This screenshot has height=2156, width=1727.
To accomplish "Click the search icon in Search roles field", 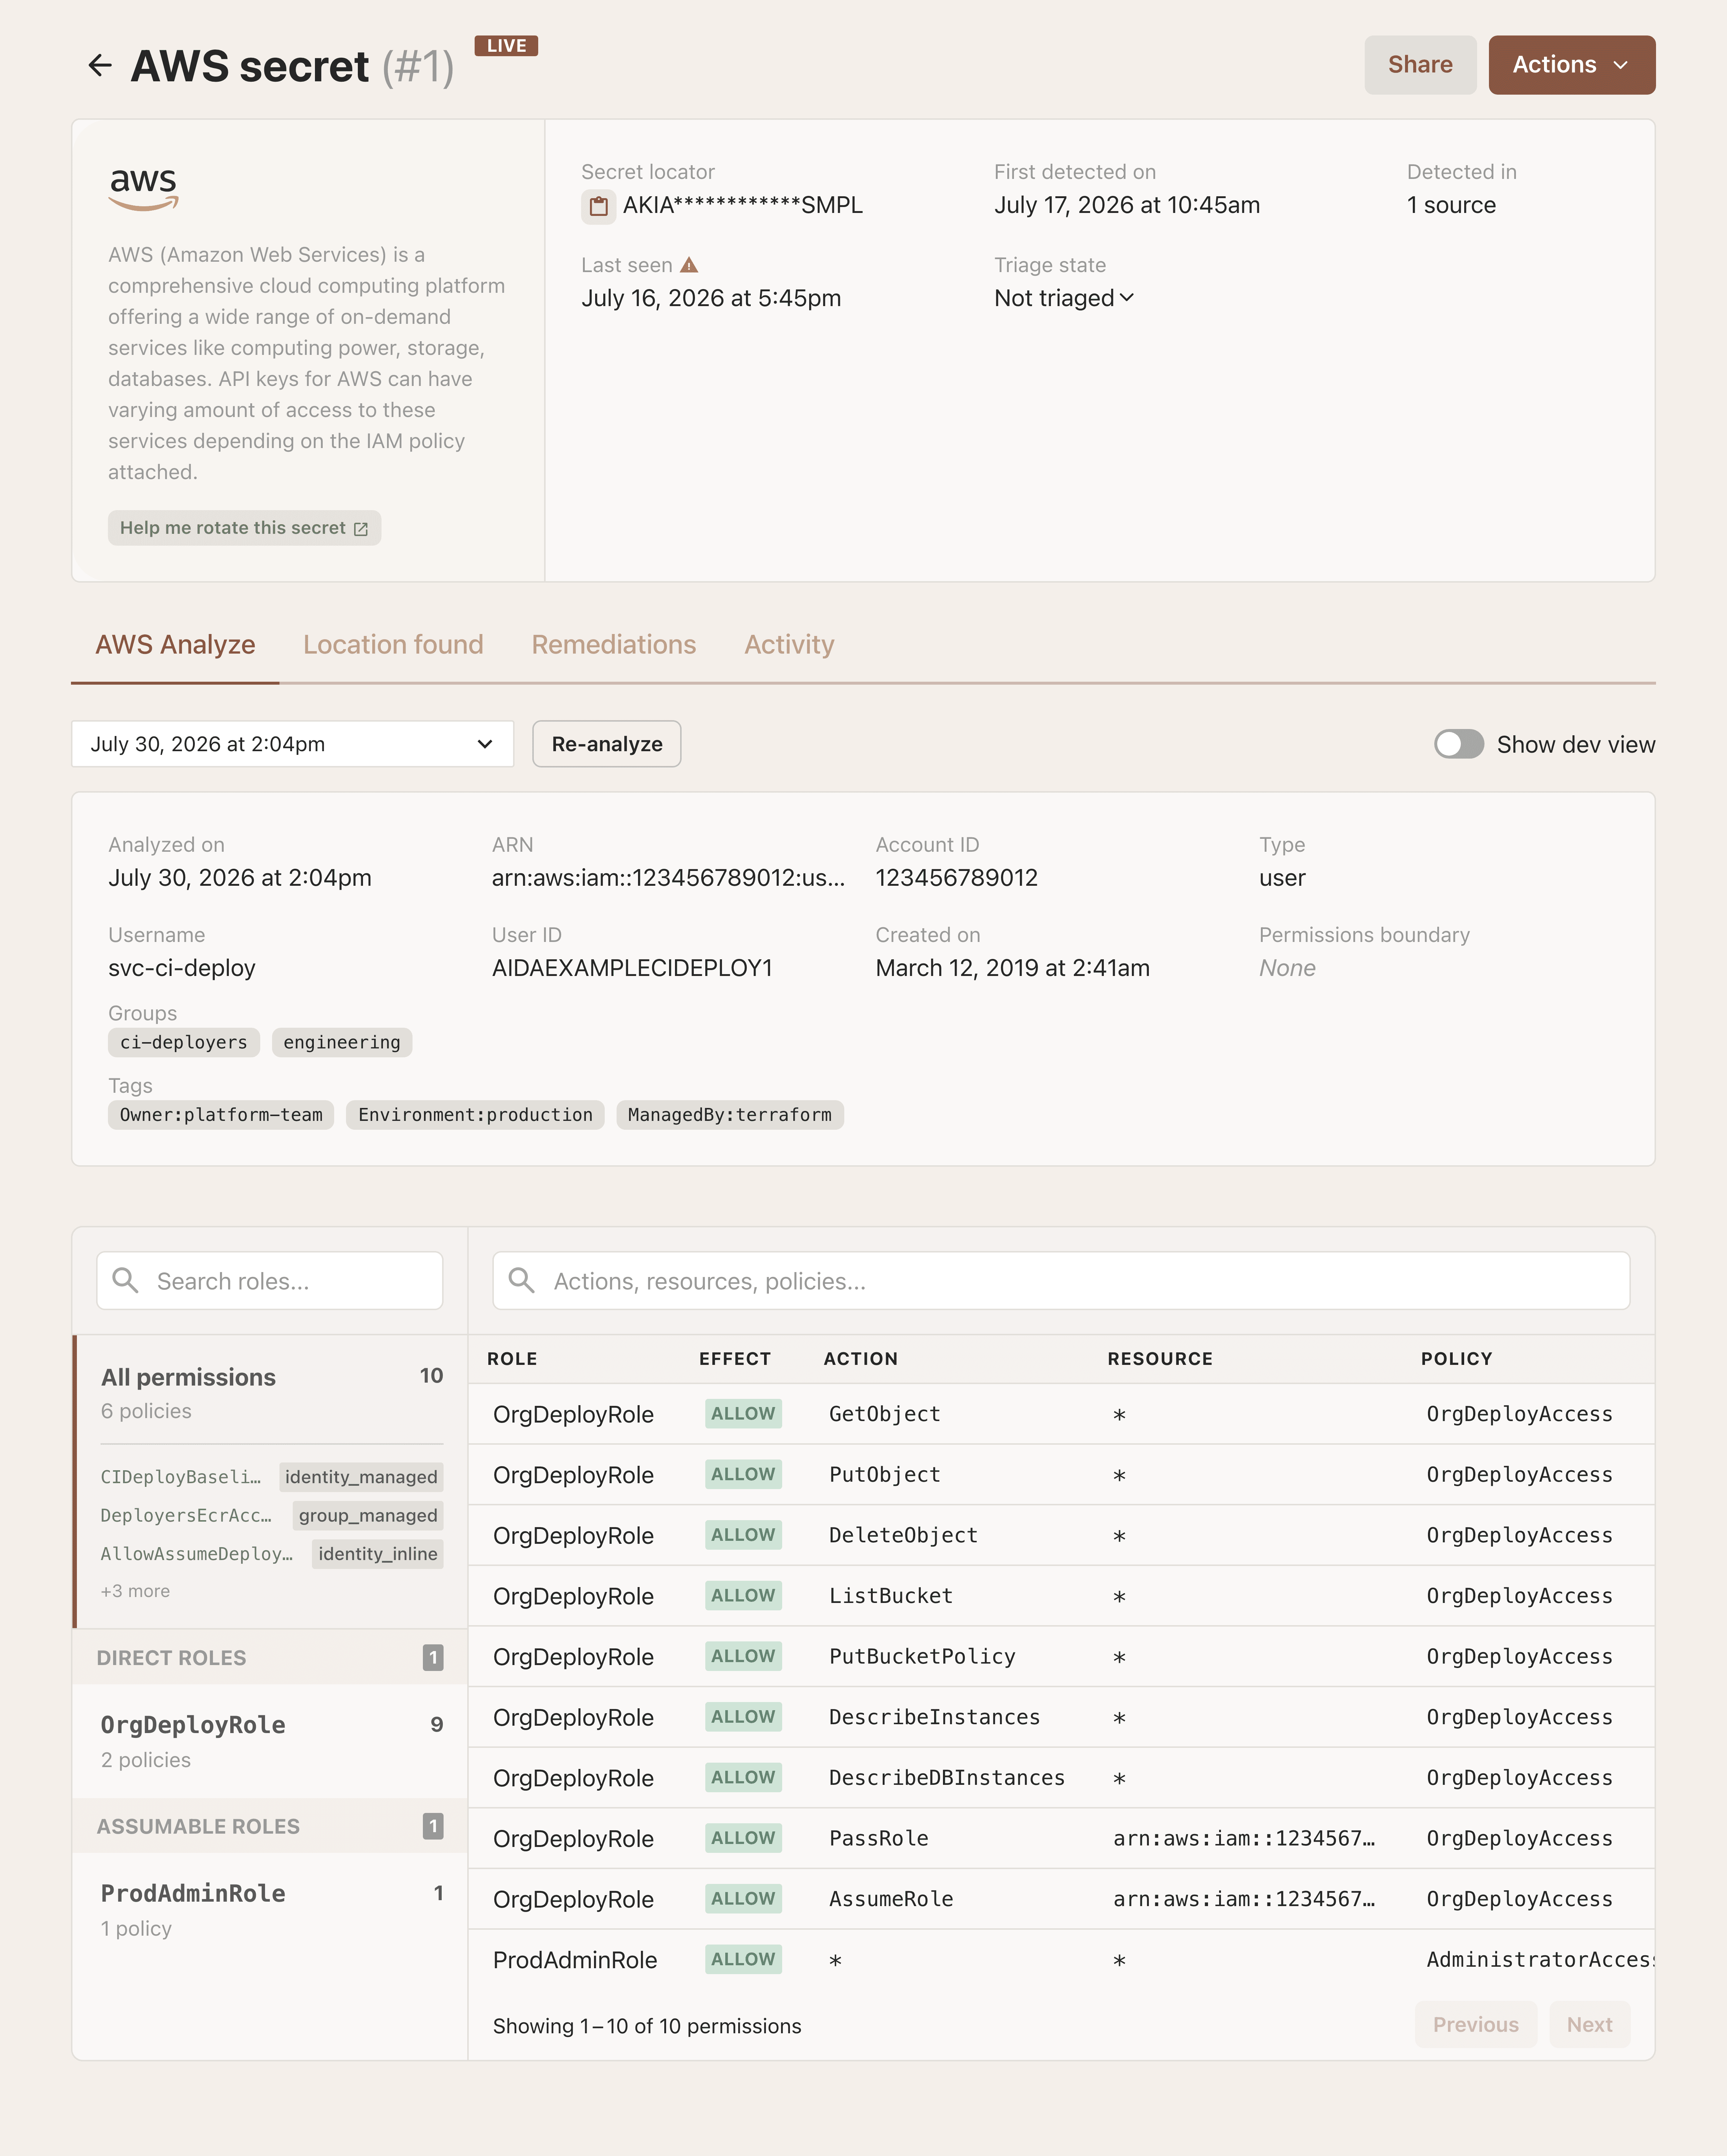I will (125, 1280).
